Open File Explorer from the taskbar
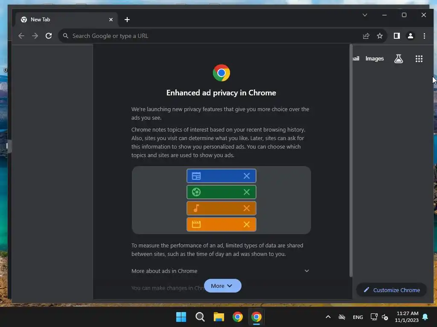 pyautogui.click(x=219, y=317)
